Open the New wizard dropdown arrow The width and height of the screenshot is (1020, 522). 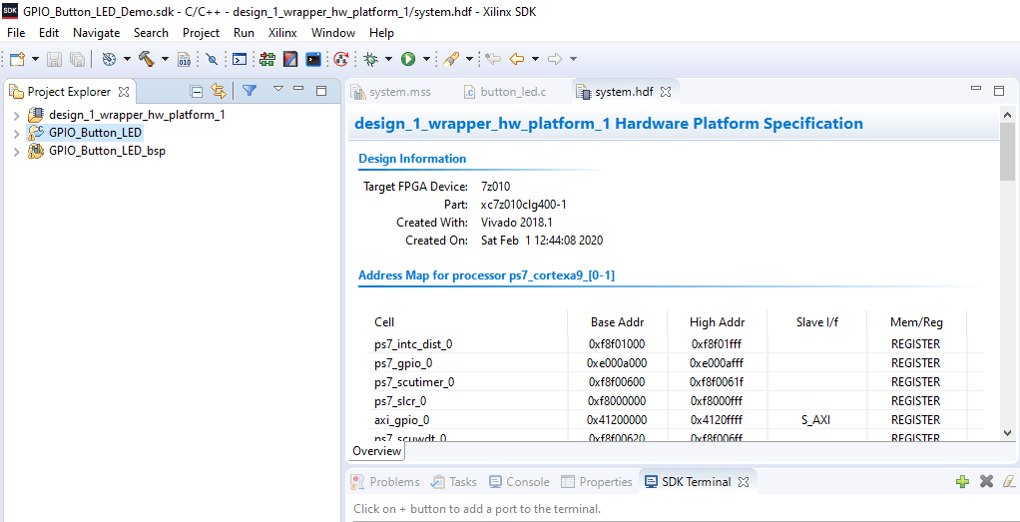click(x=35, y=59)
